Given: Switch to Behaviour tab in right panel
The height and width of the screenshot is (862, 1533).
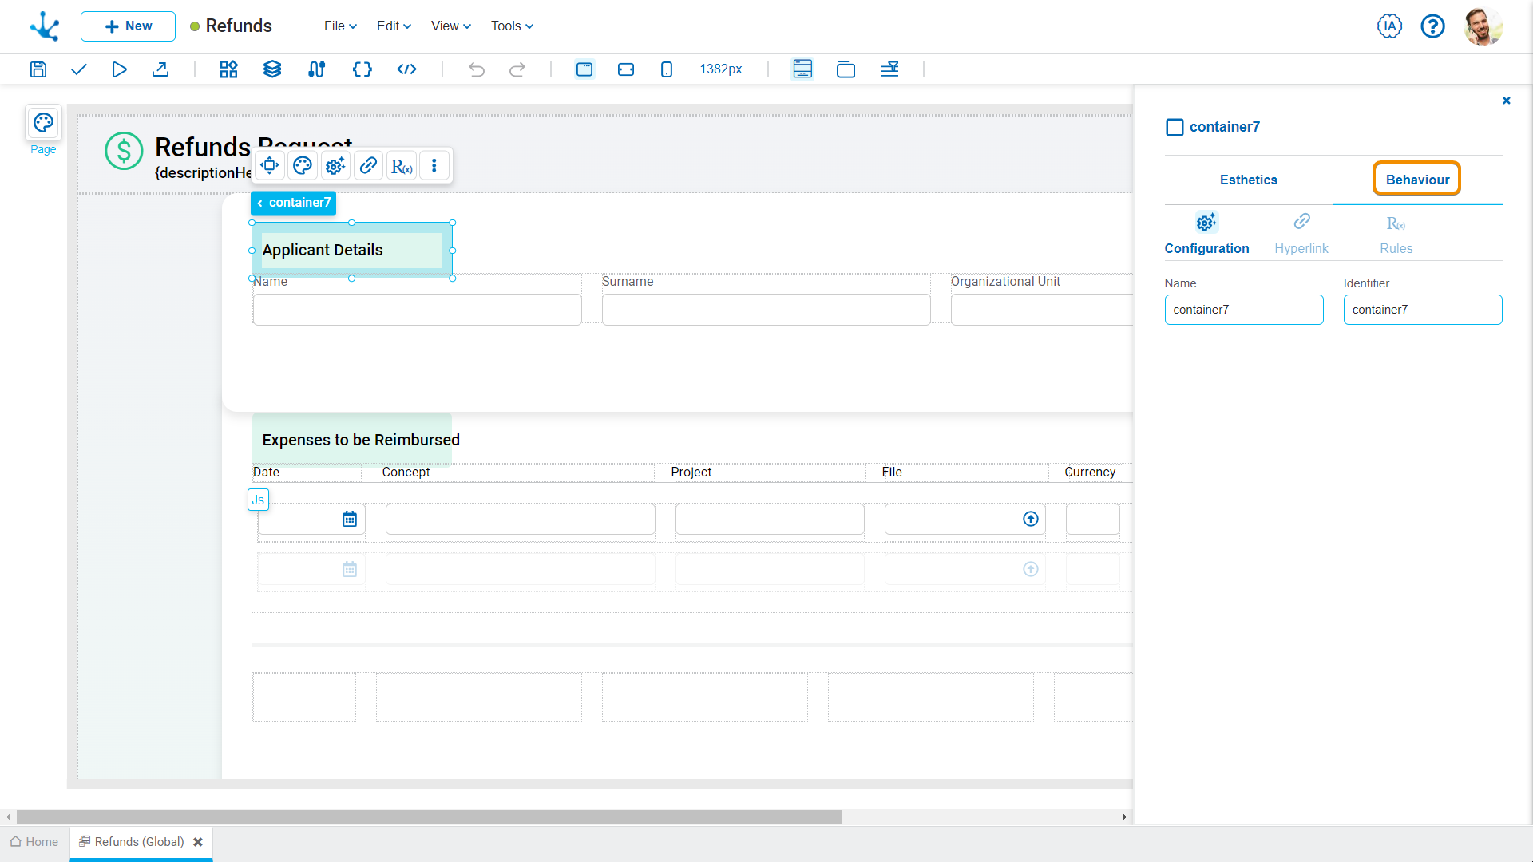Looking at the screenshot, I should pyautogui.click(x=1417, y=179).
